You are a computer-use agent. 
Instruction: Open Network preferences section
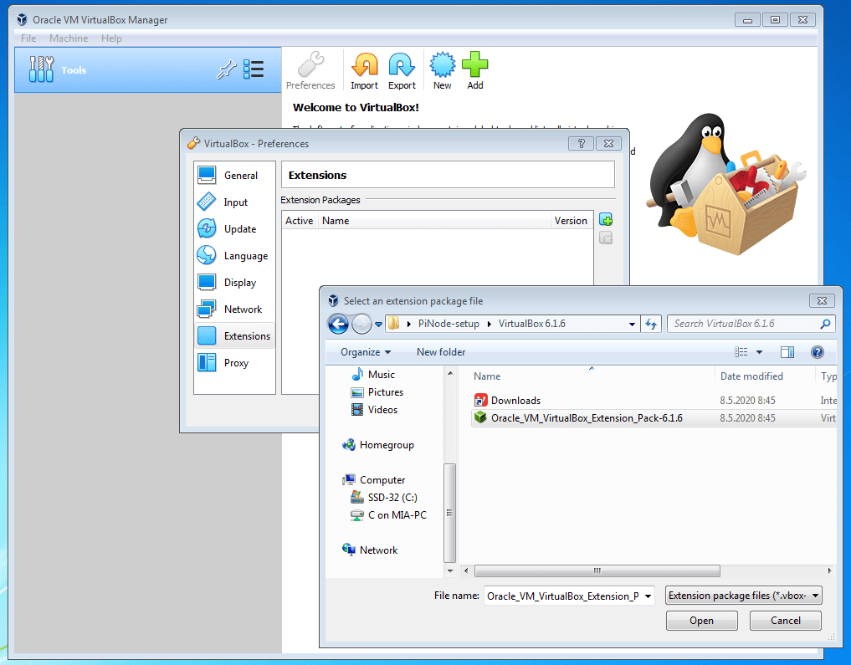click(234, 309)
